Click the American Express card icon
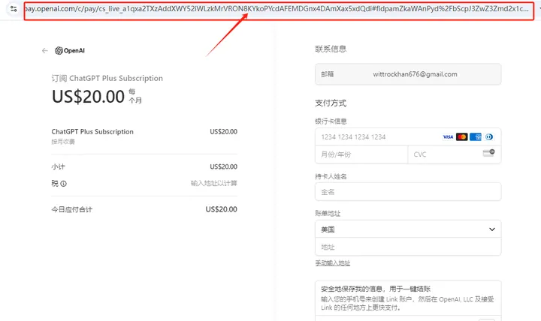The width and height of the screenshot is (541, 321). tap(475, 137)
